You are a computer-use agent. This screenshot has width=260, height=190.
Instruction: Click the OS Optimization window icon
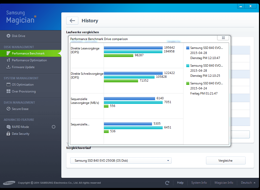click(x=8, y=85)
